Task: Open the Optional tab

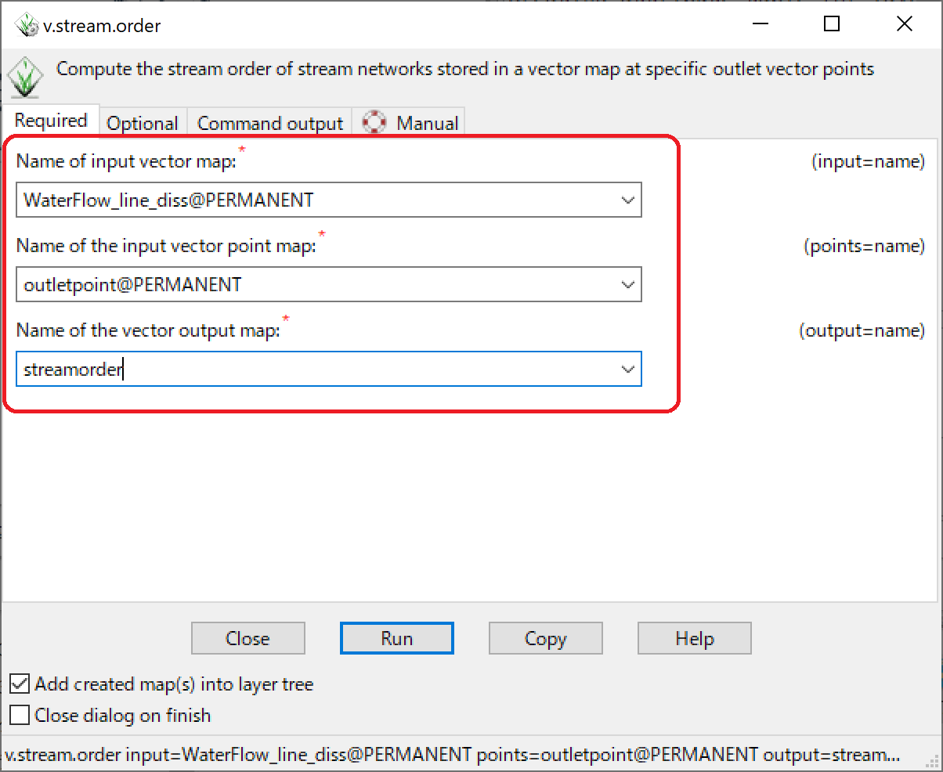Action: (143, 123)
